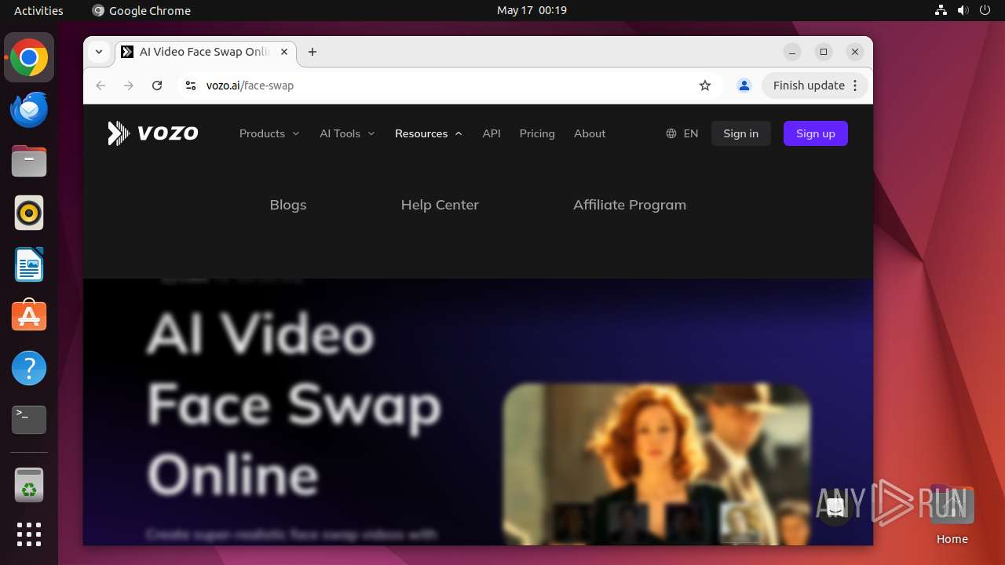This screenshot has height=565, width=1005.
Task: Collapse the Resources dropdown menu
Action: click(429, 133)
